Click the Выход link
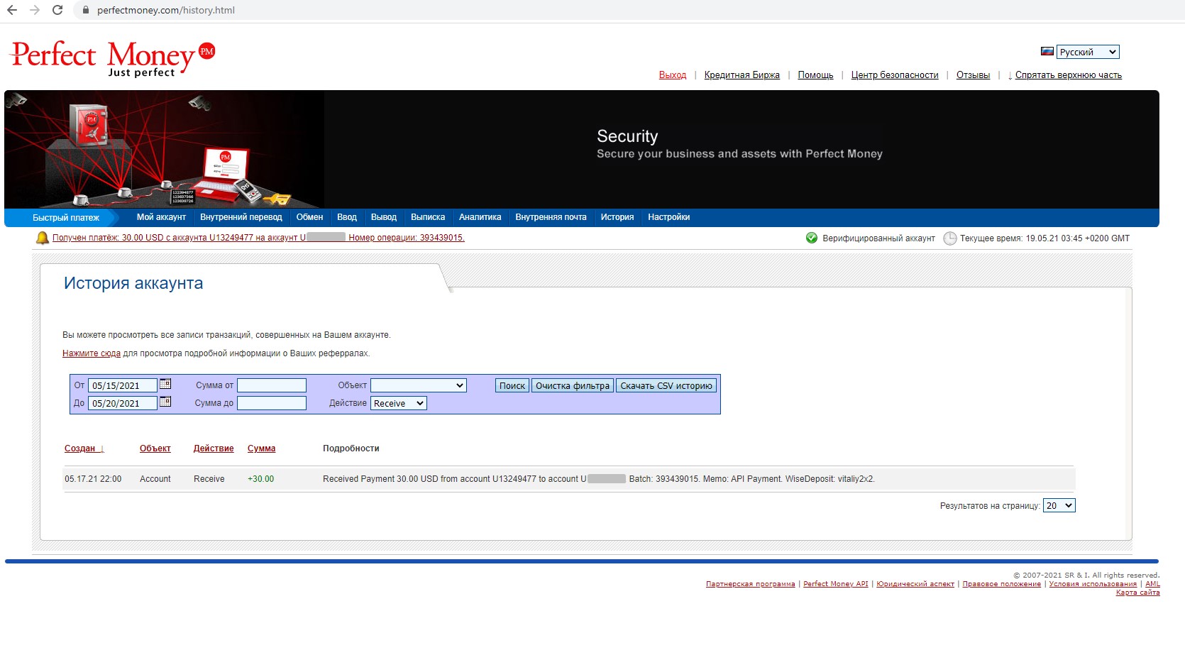Viewport: 1185px width, 655px height. pos(673,75)
